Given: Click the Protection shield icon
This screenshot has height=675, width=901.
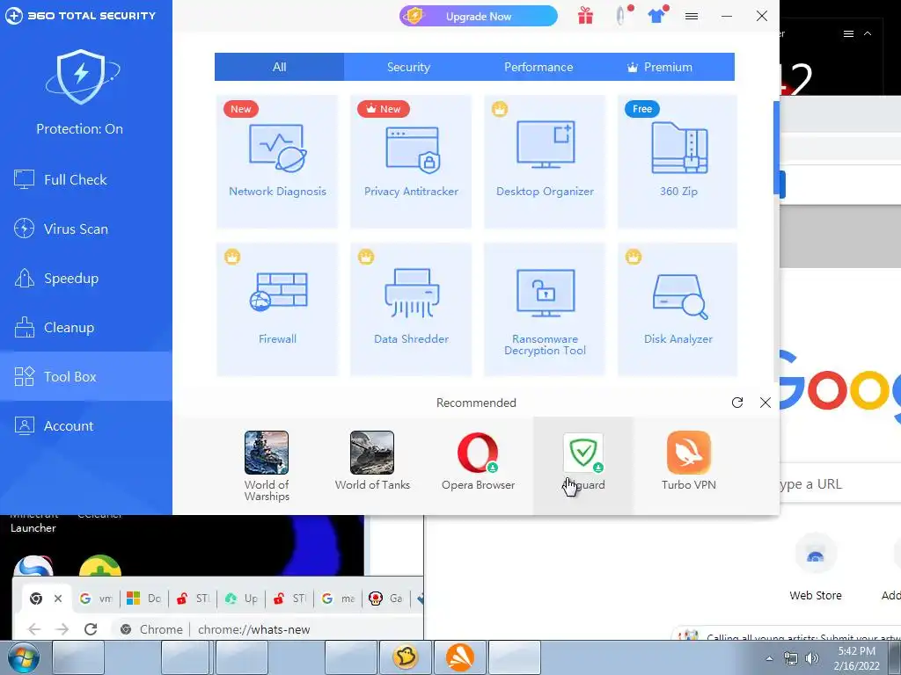Looking at the screenshot, I should coord(82,76).
